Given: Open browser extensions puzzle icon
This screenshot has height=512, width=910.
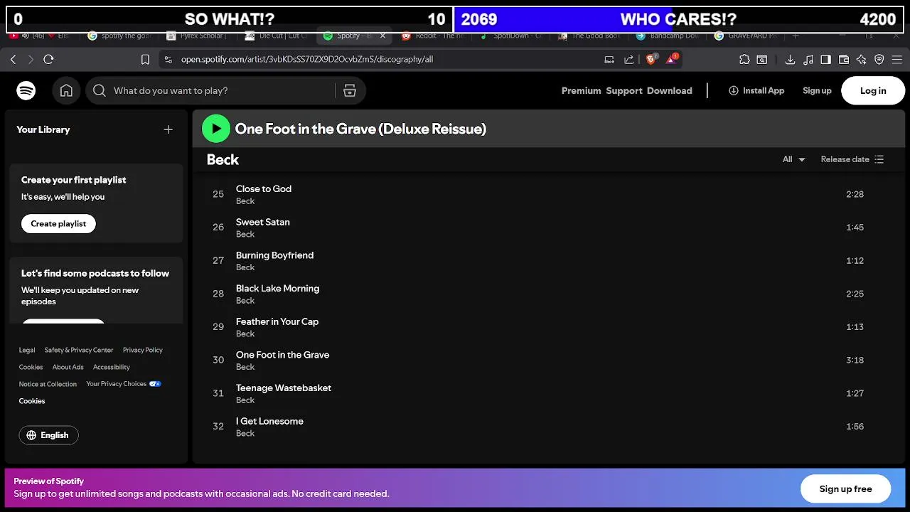Looking at the screenshot, I should click(744, 60).
